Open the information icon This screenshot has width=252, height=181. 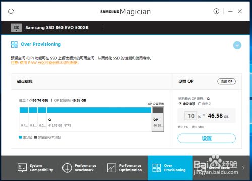tap(216, 11)
